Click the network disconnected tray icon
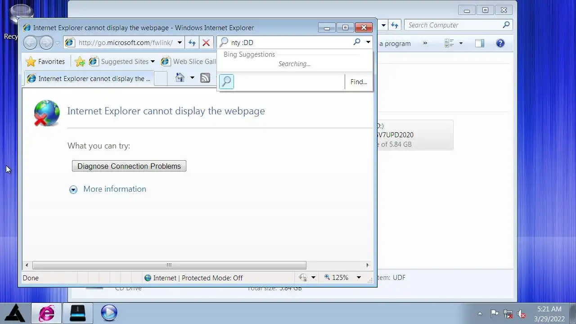This screenshot has width=576, height=324. pyautogui.click(x=508, y=314)
